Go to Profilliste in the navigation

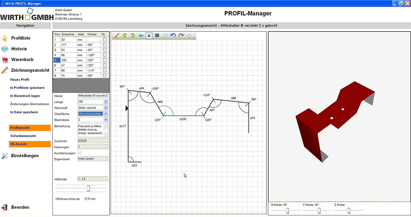21,38
